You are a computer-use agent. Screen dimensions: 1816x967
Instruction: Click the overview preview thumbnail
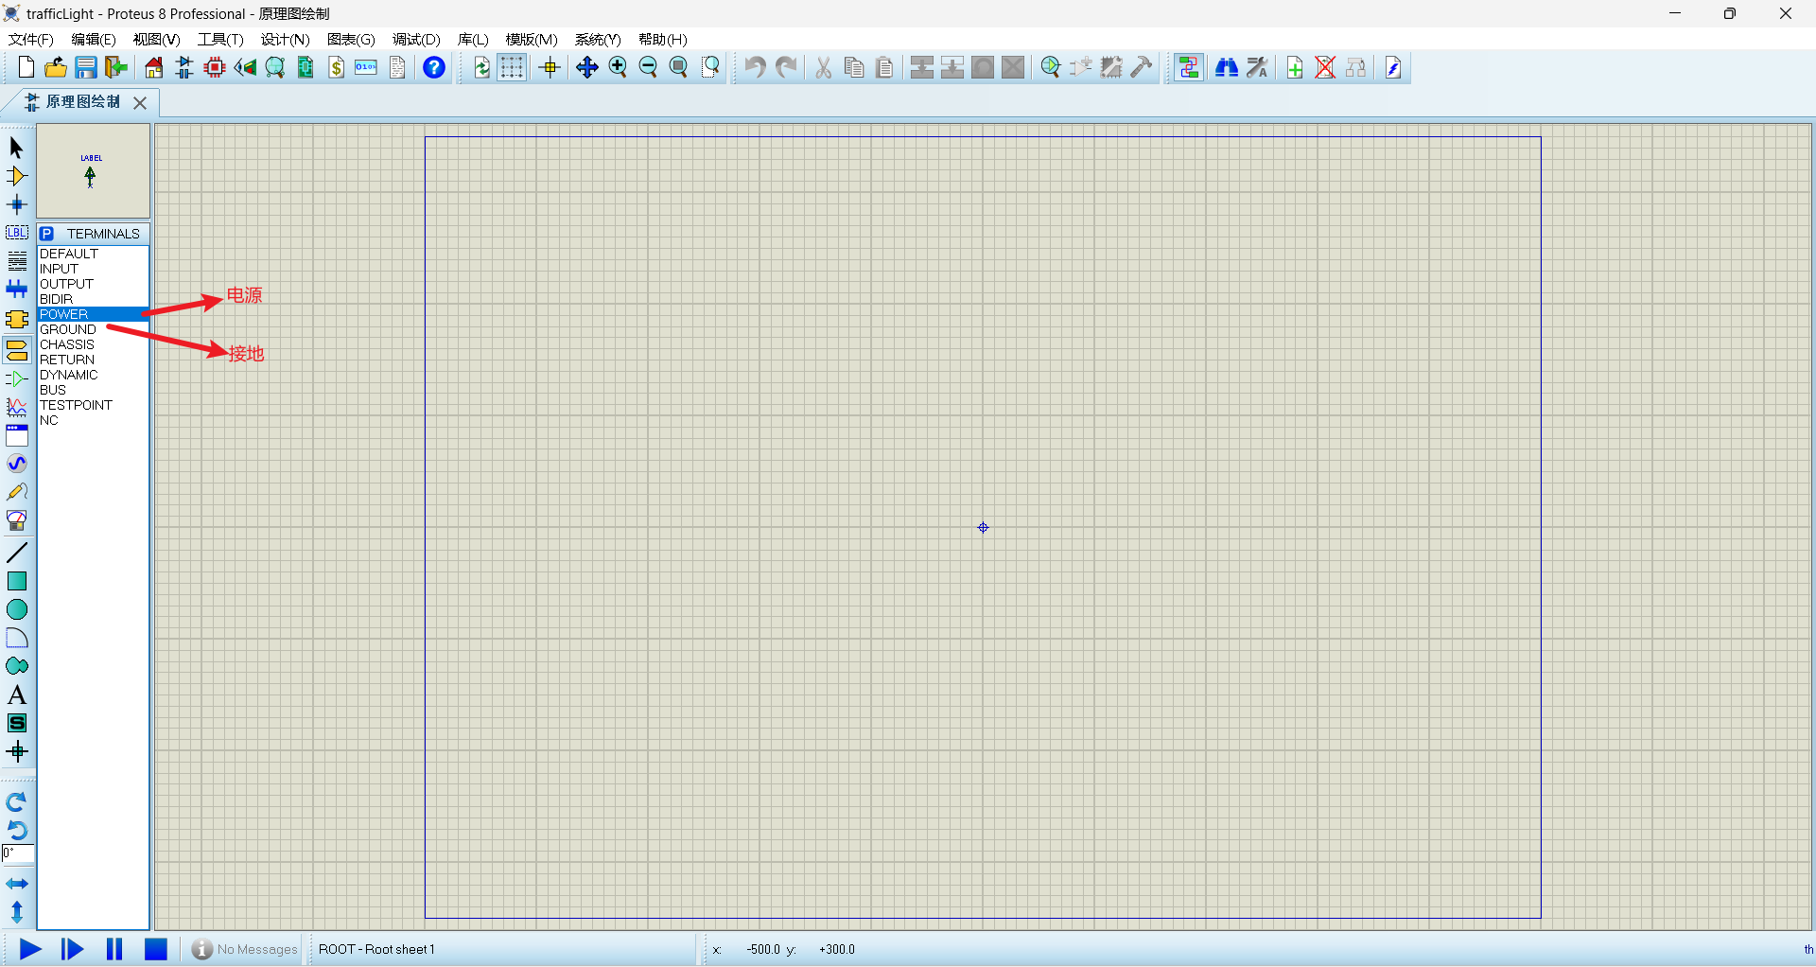click(x=93, y=171)
